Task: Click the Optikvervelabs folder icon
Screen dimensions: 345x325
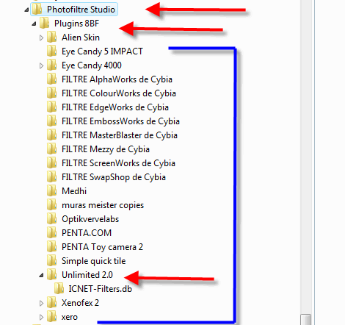Action: pos(52,219)
